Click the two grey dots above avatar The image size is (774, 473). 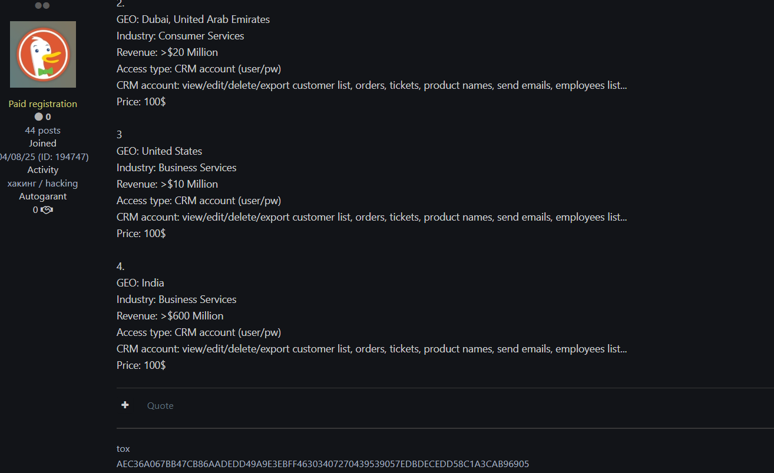point(42,5)
